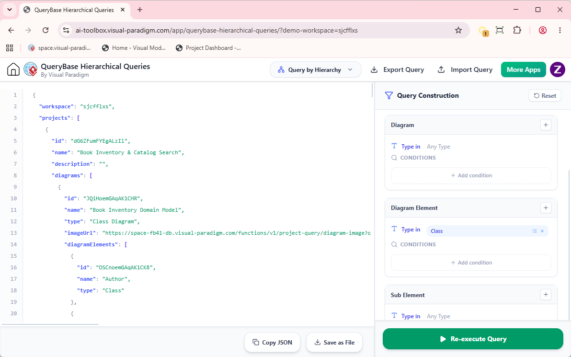Open Project Dashboard bookmark
Screen dimensions: 571x357
pos(208,48)
